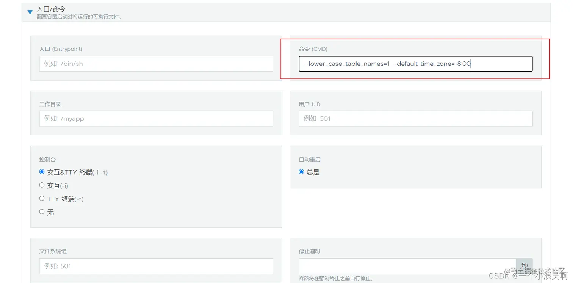Click the 入口/命令 section title

pyautogui.click(x=52, y=9)
